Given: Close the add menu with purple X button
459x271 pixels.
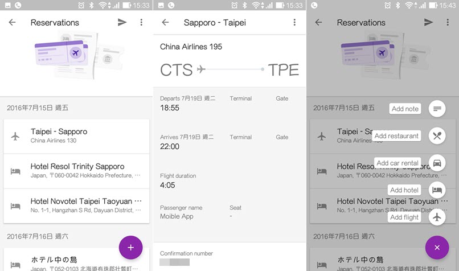Looking at the screenshot, I should click(x=437, y=247).
